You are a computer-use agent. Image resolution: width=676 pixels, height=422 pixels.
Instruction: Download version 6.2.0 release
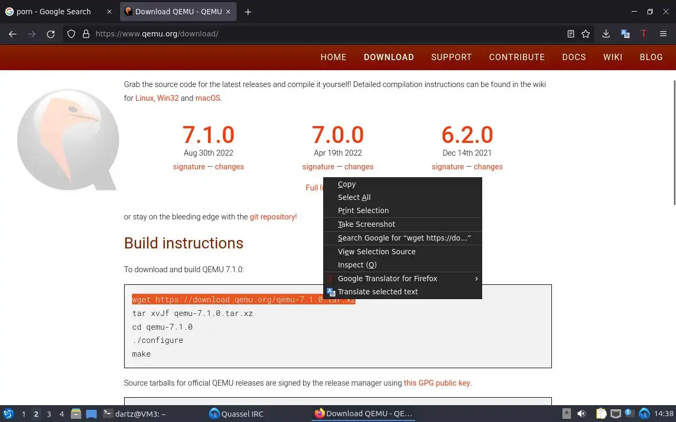467,135
